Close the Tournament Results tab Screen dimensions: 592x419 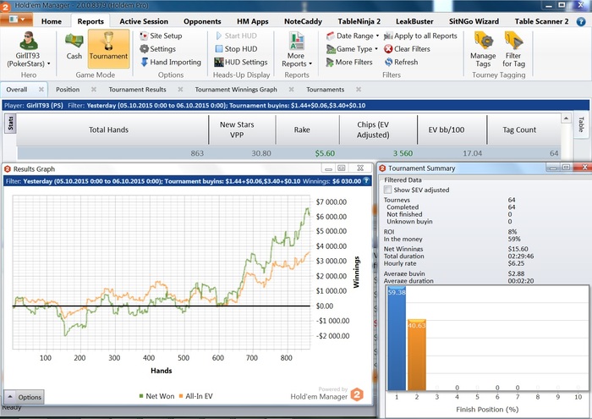[180, 90]
